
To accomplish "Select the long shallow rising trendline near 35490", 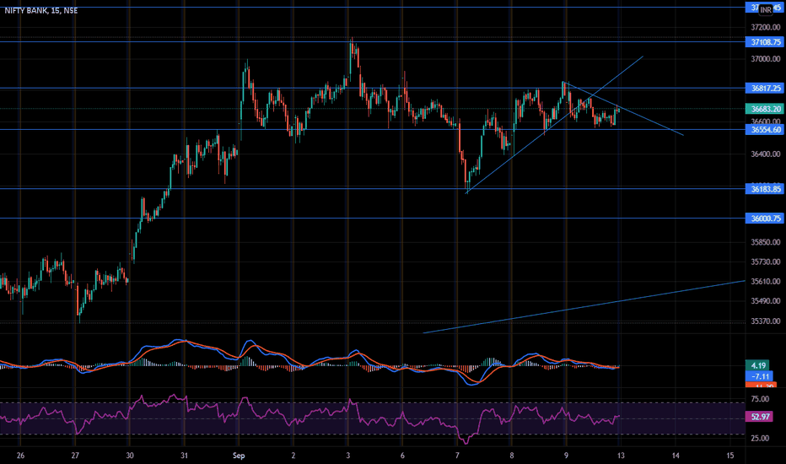I will [x=584, y=306].
